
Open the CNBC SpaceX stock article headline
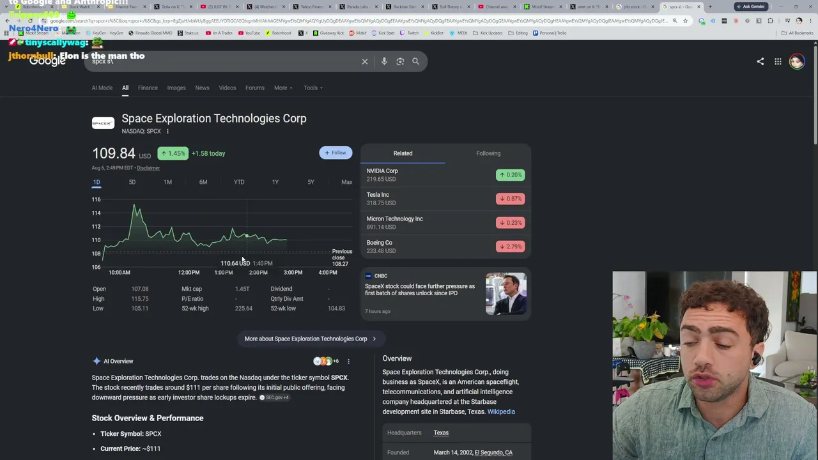tap(420, 290)
